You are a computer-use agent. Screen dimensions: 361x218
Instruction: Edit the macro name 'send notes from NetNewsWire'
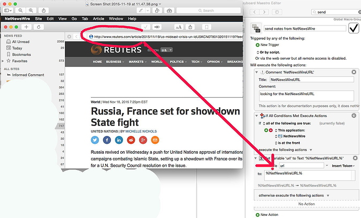[305, 29]
